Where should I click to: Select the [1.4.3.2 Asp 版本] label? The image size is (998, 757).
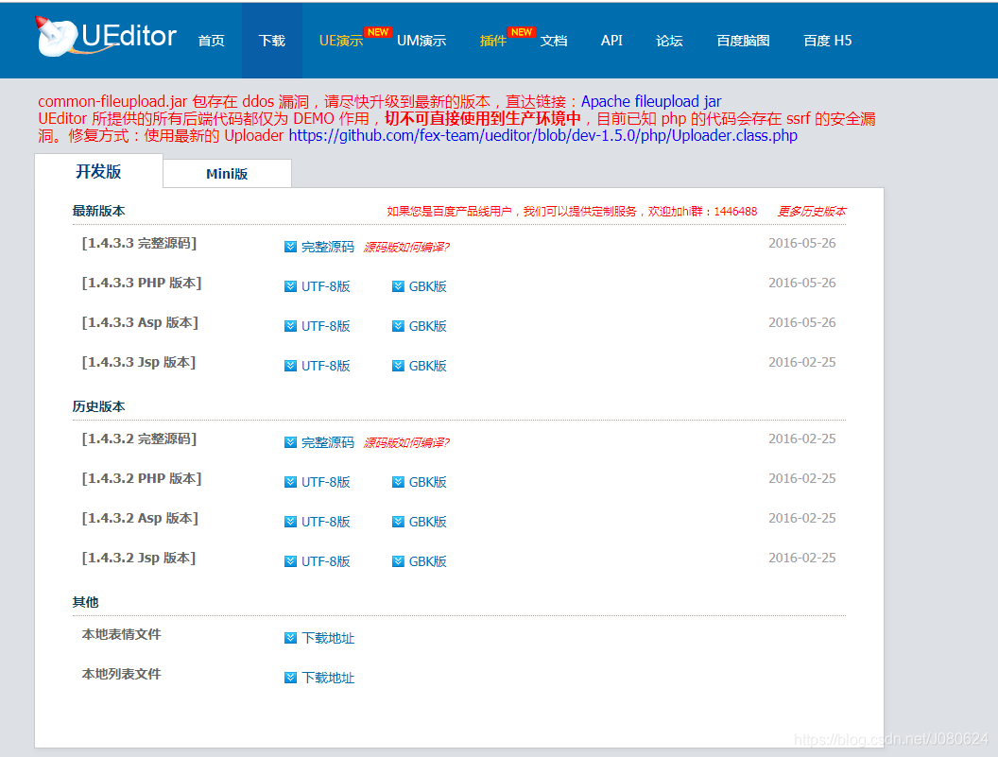tap(140, 518)
